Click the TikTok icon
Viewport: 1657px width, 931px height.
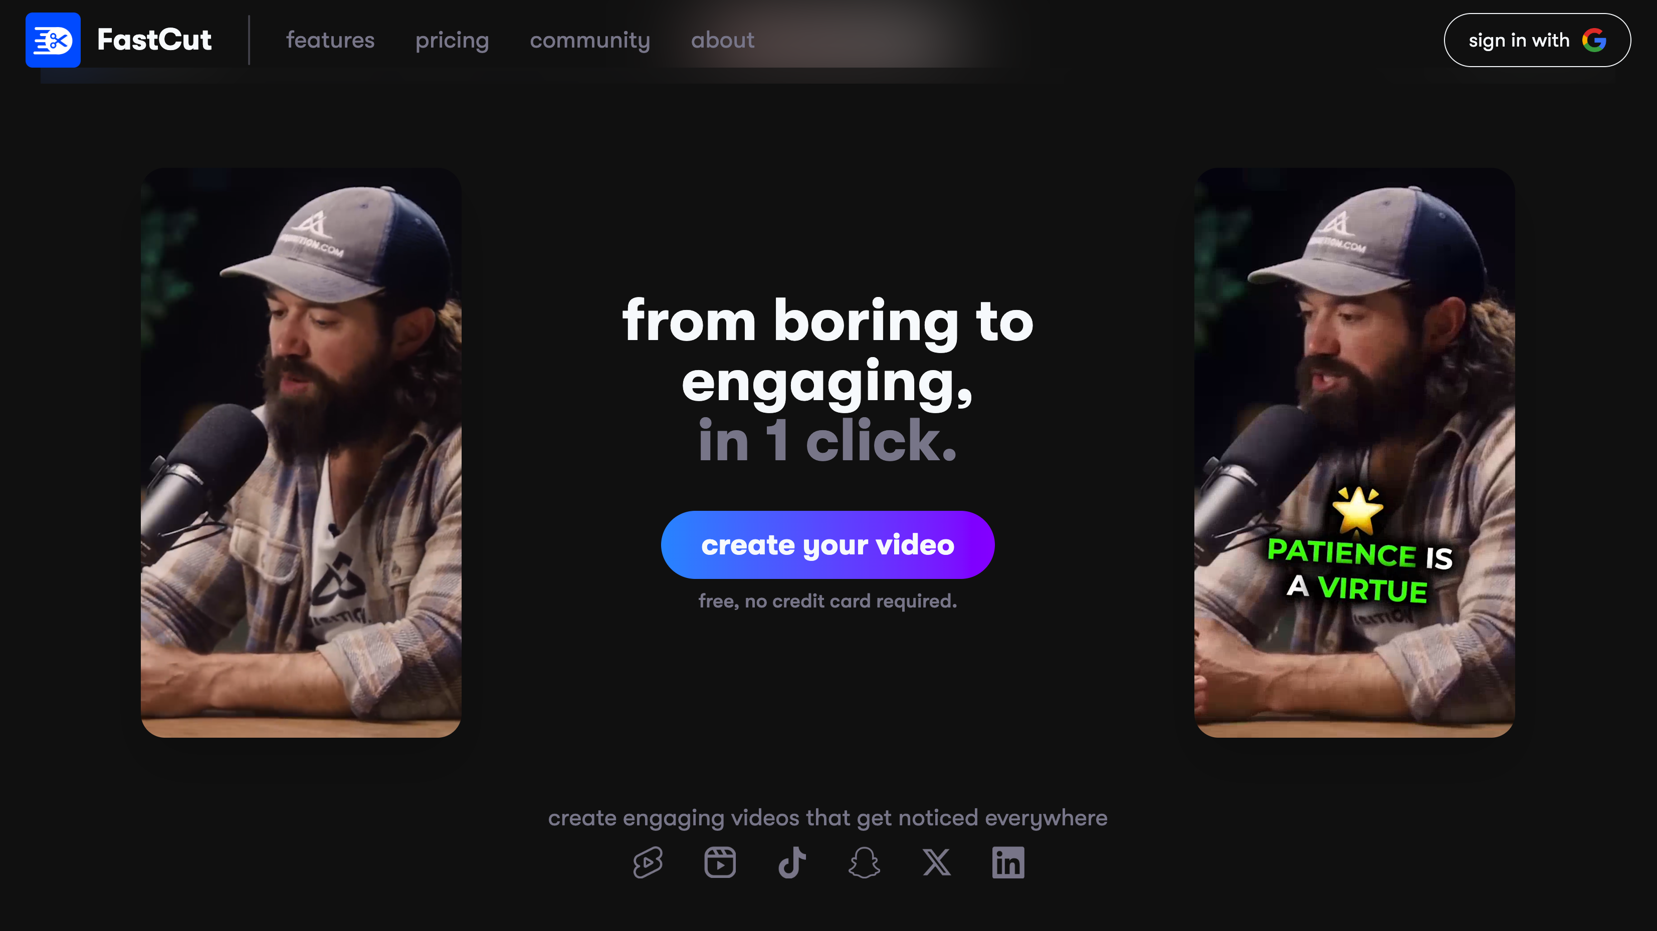(792, 862)
